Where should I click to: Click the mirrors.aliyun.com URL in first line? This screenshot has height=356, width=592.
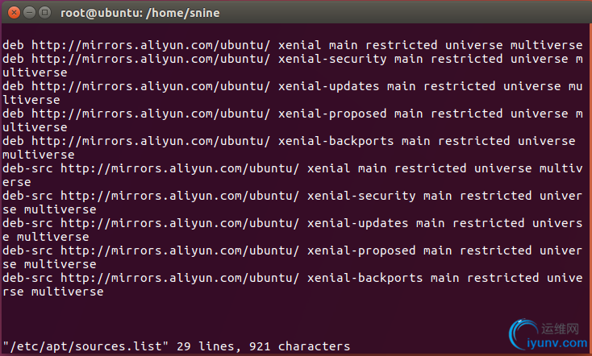tap(151, 45)
